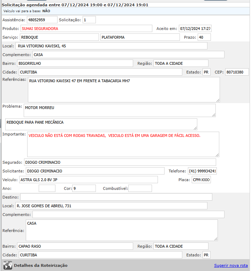Select the Bairro field BIGORRILHO
Image resolution: width=251 pixels, height=271 pixels.
(x=75, y=63)
